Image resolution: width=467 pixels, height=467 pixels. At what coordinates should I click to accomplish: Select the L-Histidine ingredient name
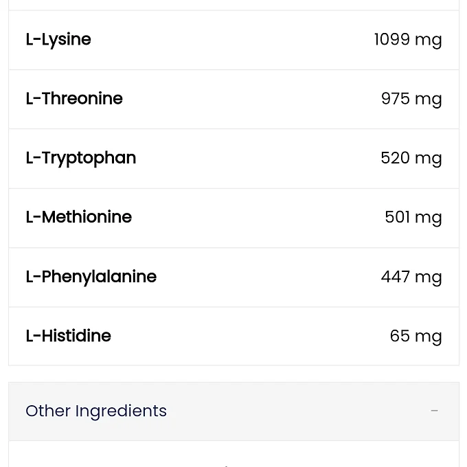[69, 336]
